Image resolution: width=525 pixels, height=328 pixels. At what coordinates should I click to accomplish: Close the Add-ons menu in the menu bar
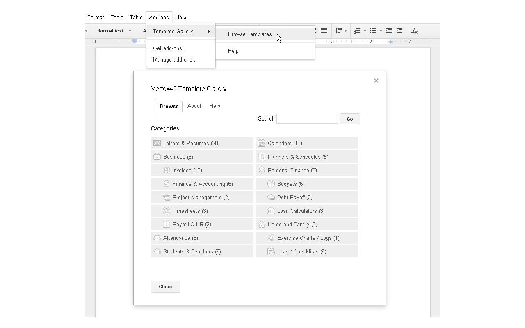point(159,17)
